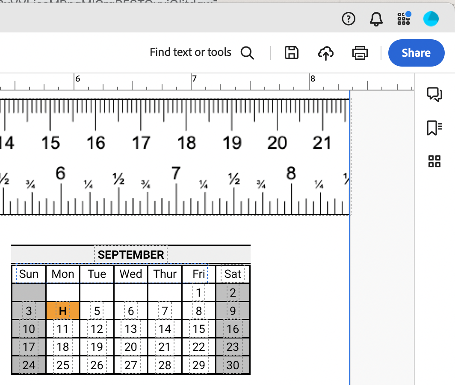Click the Share button
The height and width of the screenshot is (385, 455).
[x=416, y=52]
